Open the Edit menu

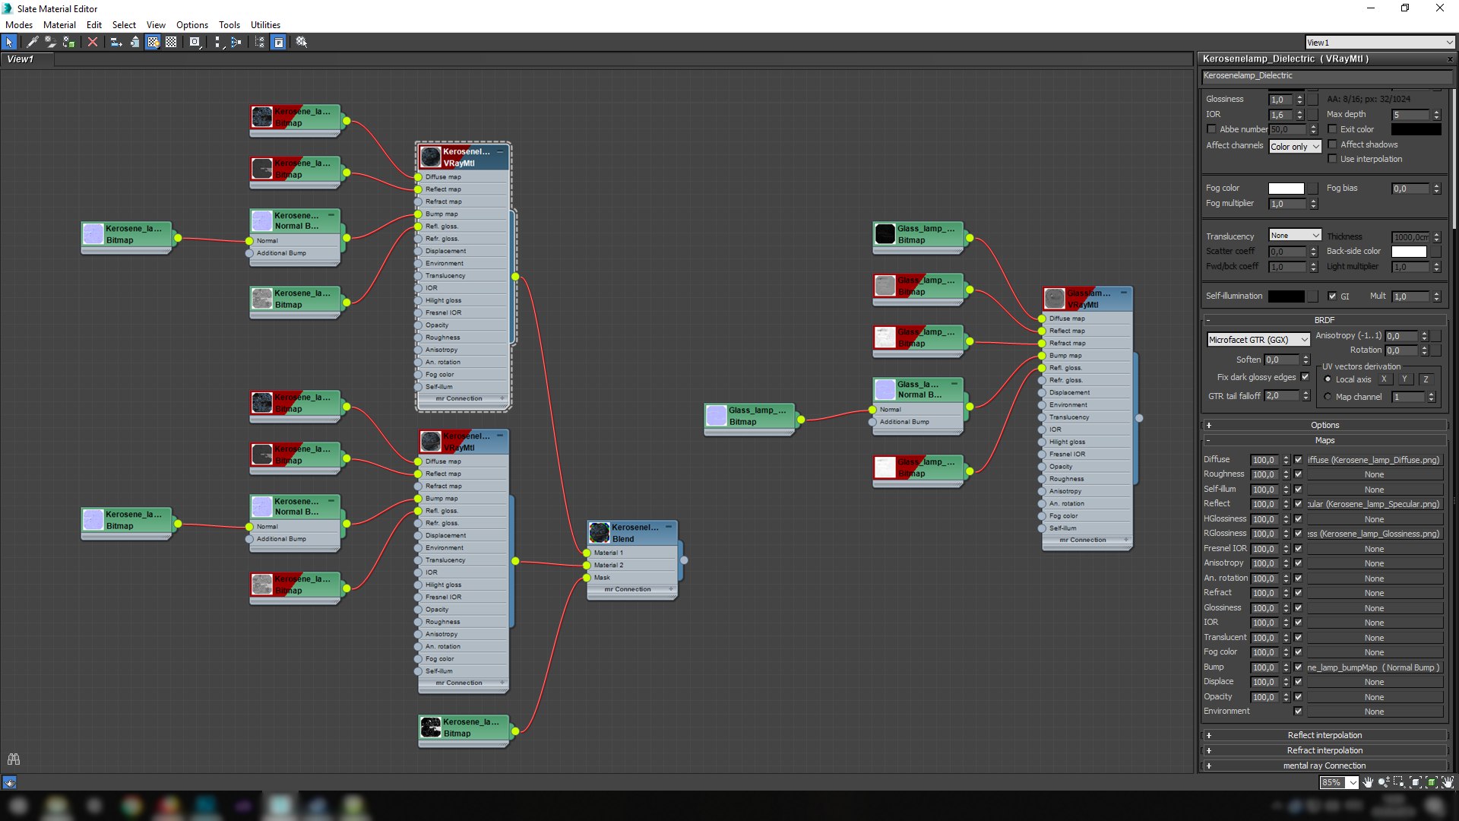(94, 25)
